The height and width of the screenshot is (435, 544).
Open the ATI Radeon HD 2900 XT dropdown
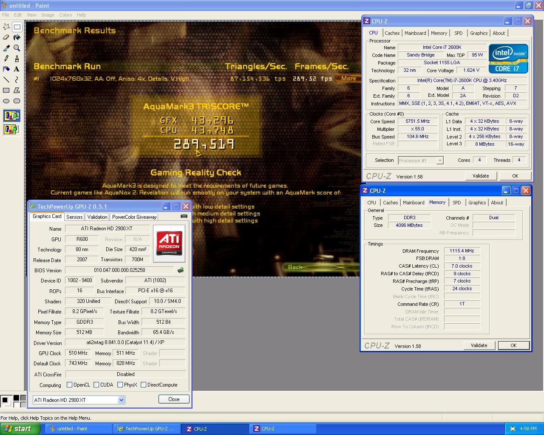pyautogui.click(x=121, y=400)
